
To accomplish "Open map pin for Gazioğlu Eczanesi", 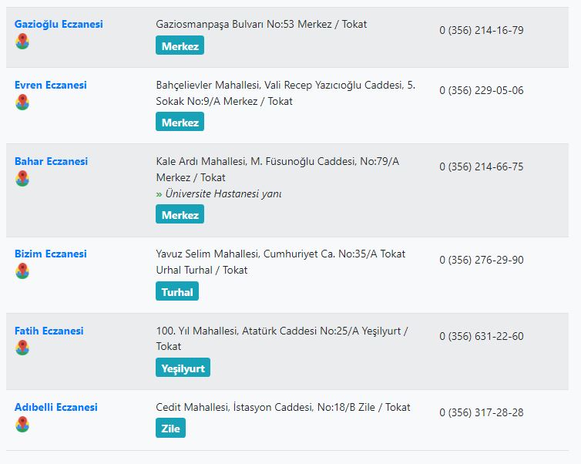I will click(x=22, y=41).
